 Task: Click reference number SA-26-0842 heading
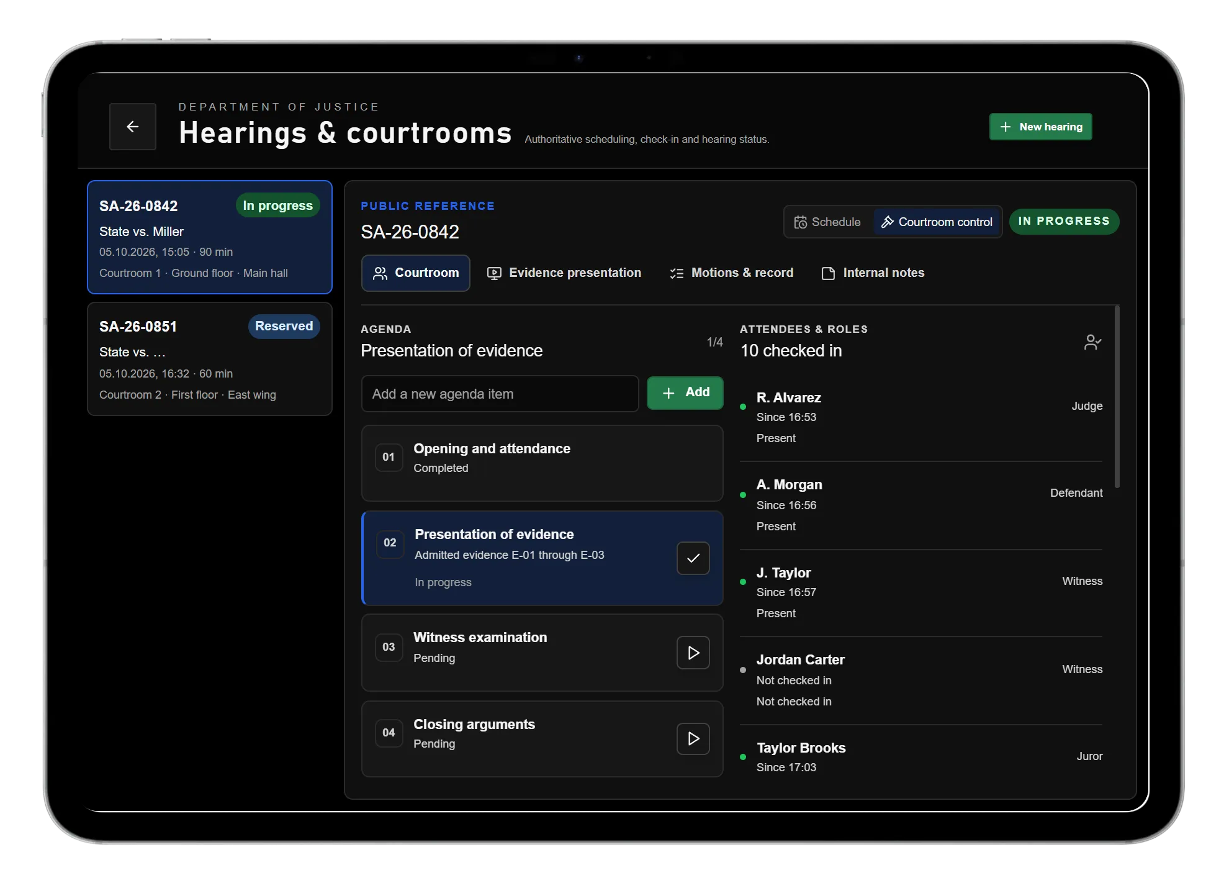coord(410,232)
